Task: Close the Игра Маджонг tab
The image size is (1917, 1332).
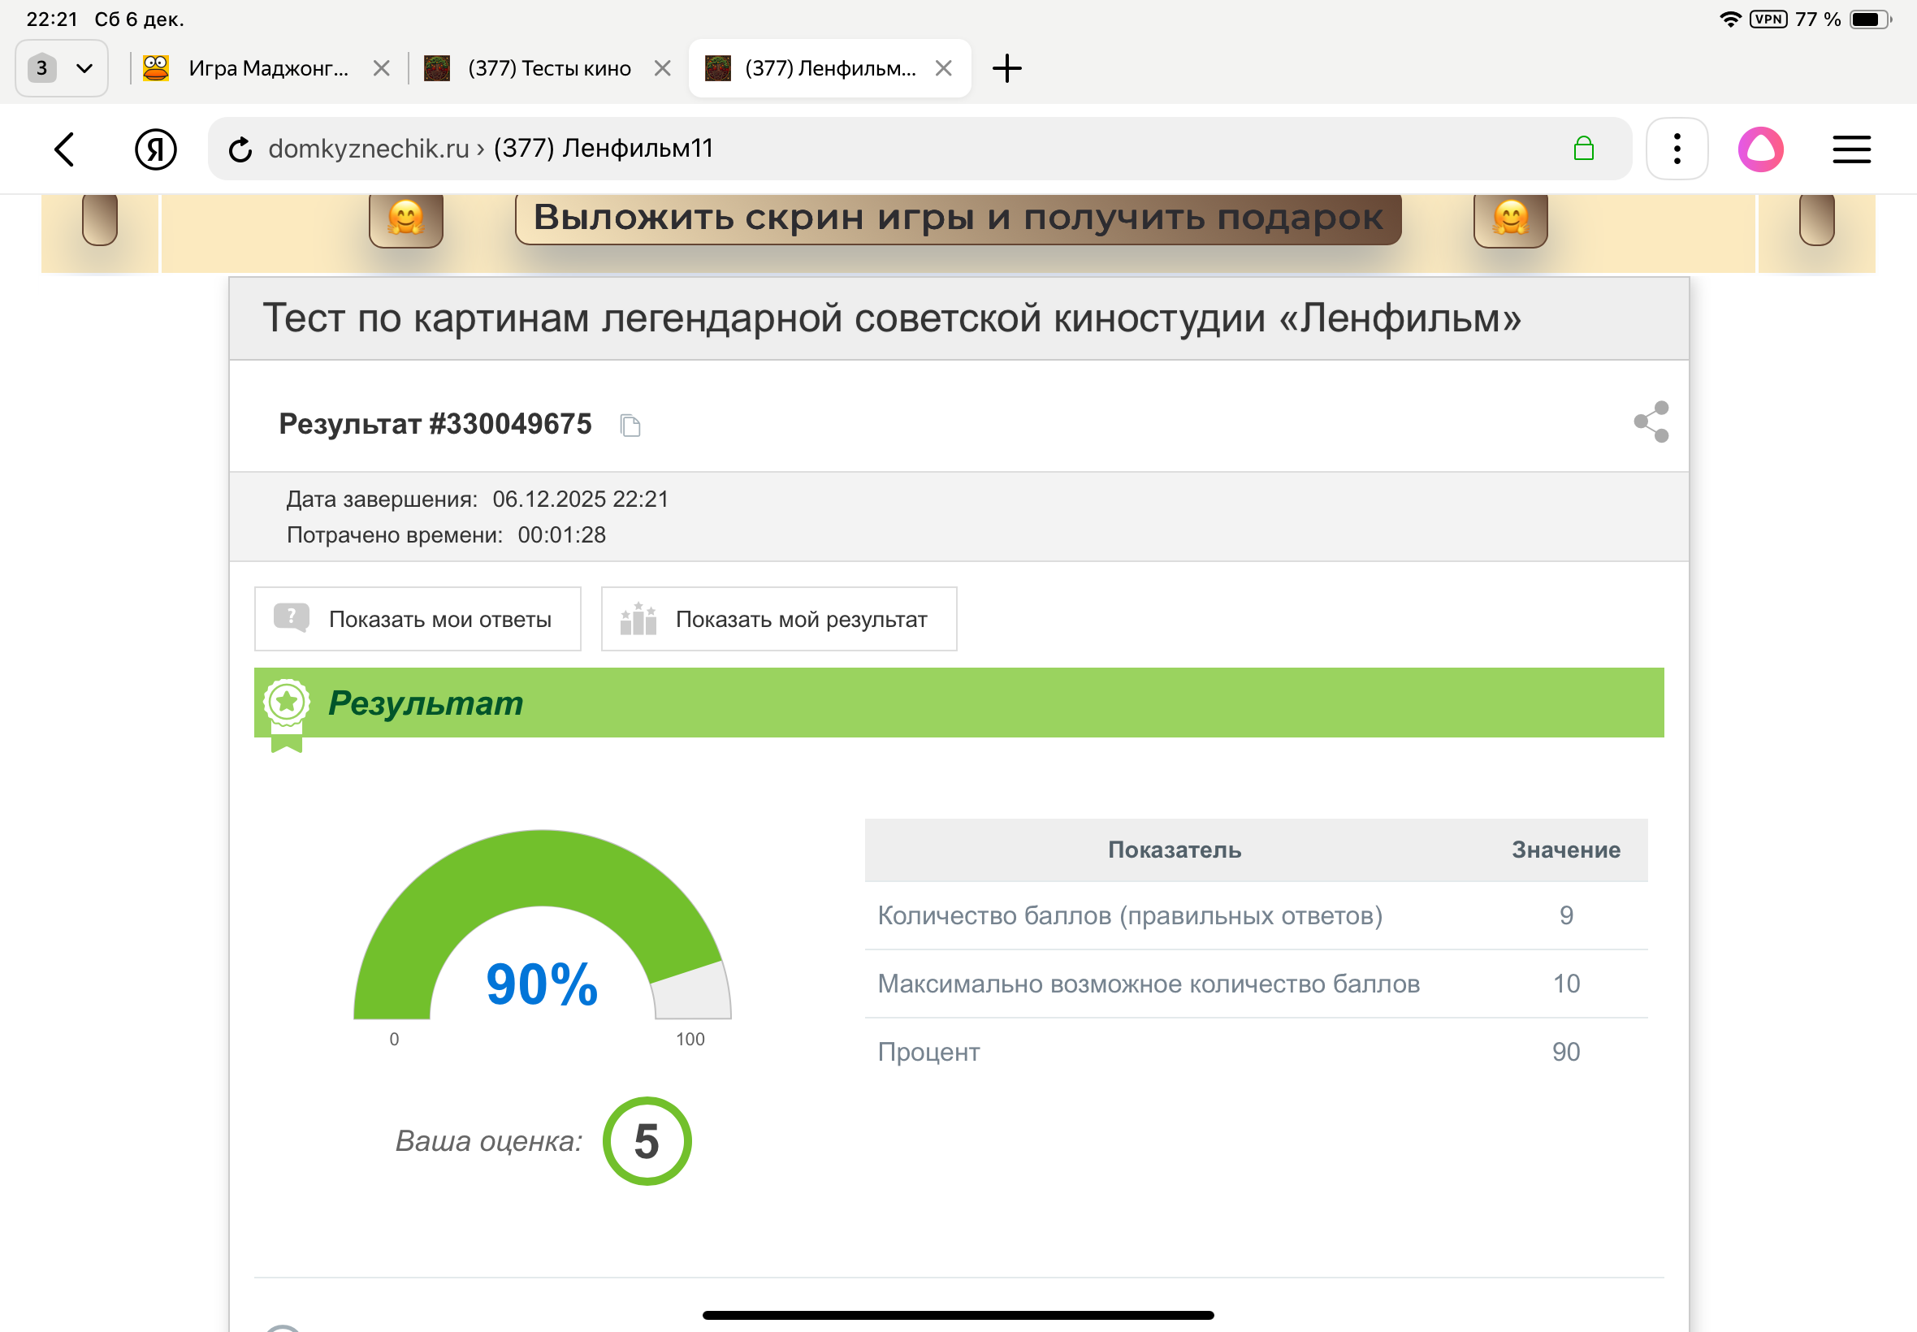Action: point(382,68)
